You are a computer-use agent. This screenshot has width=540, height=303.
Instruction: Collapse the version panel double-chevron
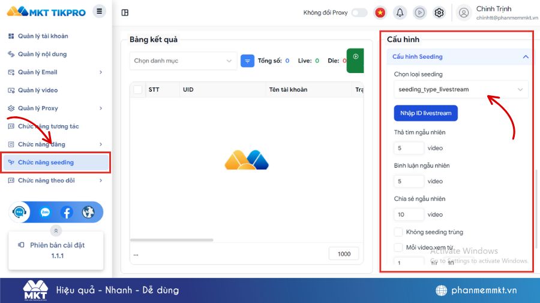[x=56, y=231]
